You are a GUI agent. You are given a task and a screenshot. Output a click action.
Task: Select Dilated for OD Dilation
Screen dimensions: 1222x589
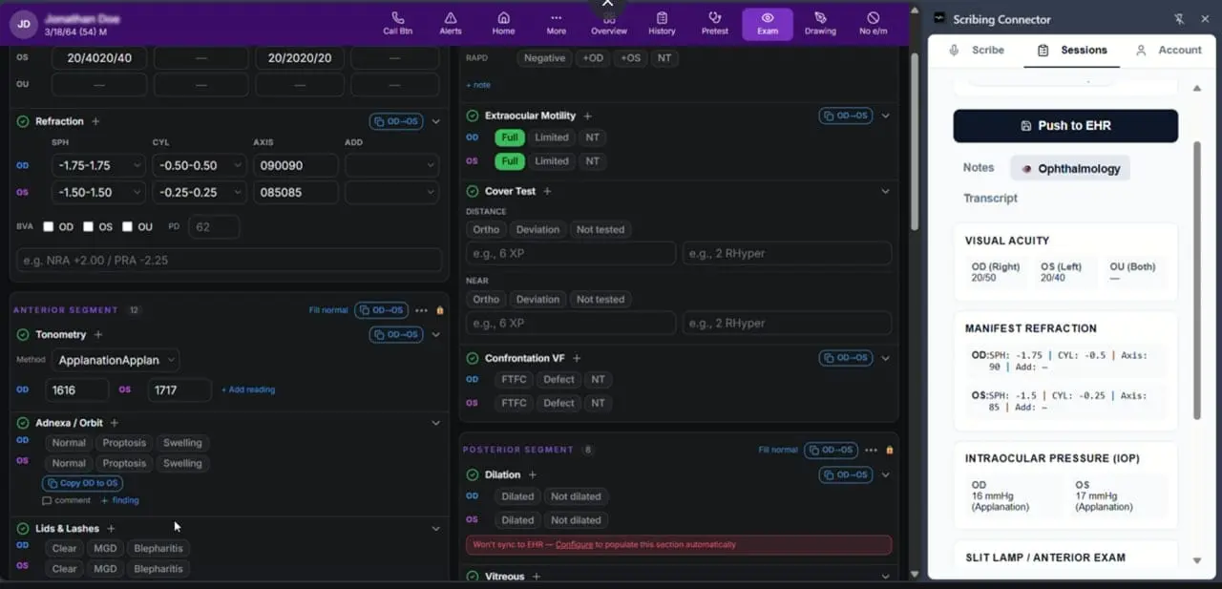tap(517, 496)
